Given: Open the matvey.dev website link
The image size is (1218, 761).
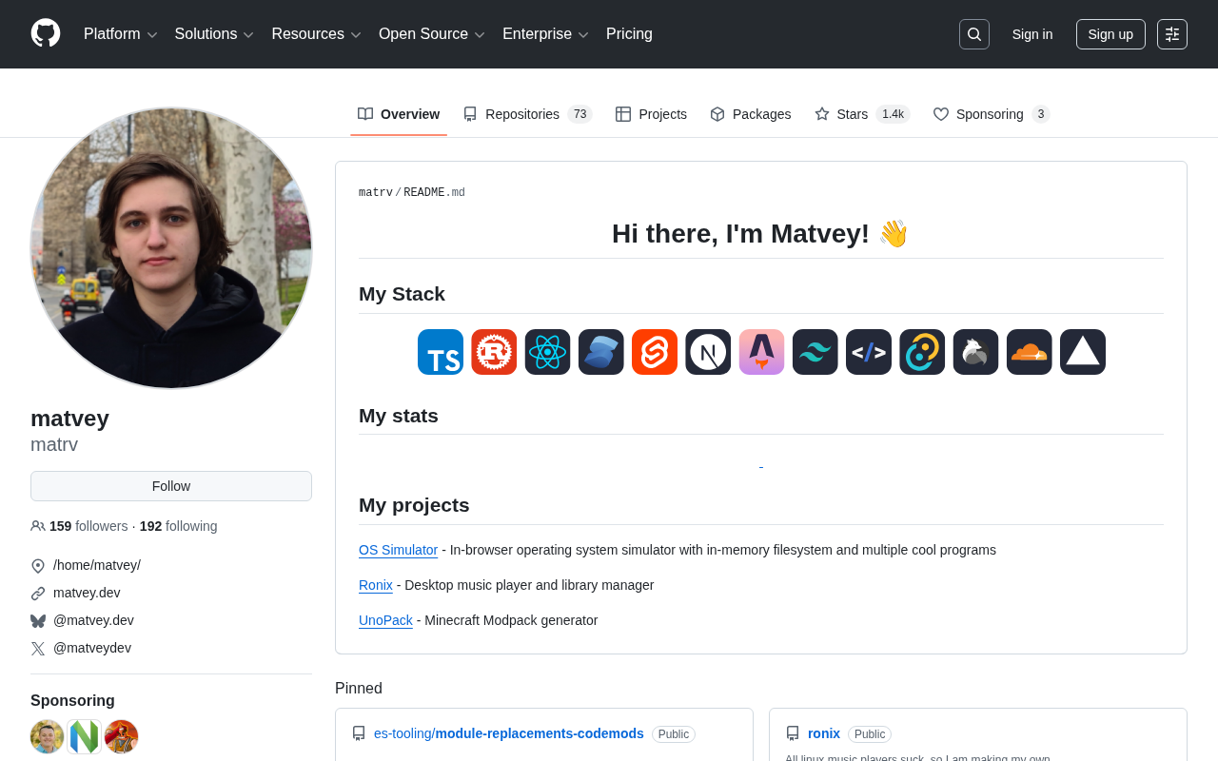Looking at the screenshot, I should click(x=87, y=593).
